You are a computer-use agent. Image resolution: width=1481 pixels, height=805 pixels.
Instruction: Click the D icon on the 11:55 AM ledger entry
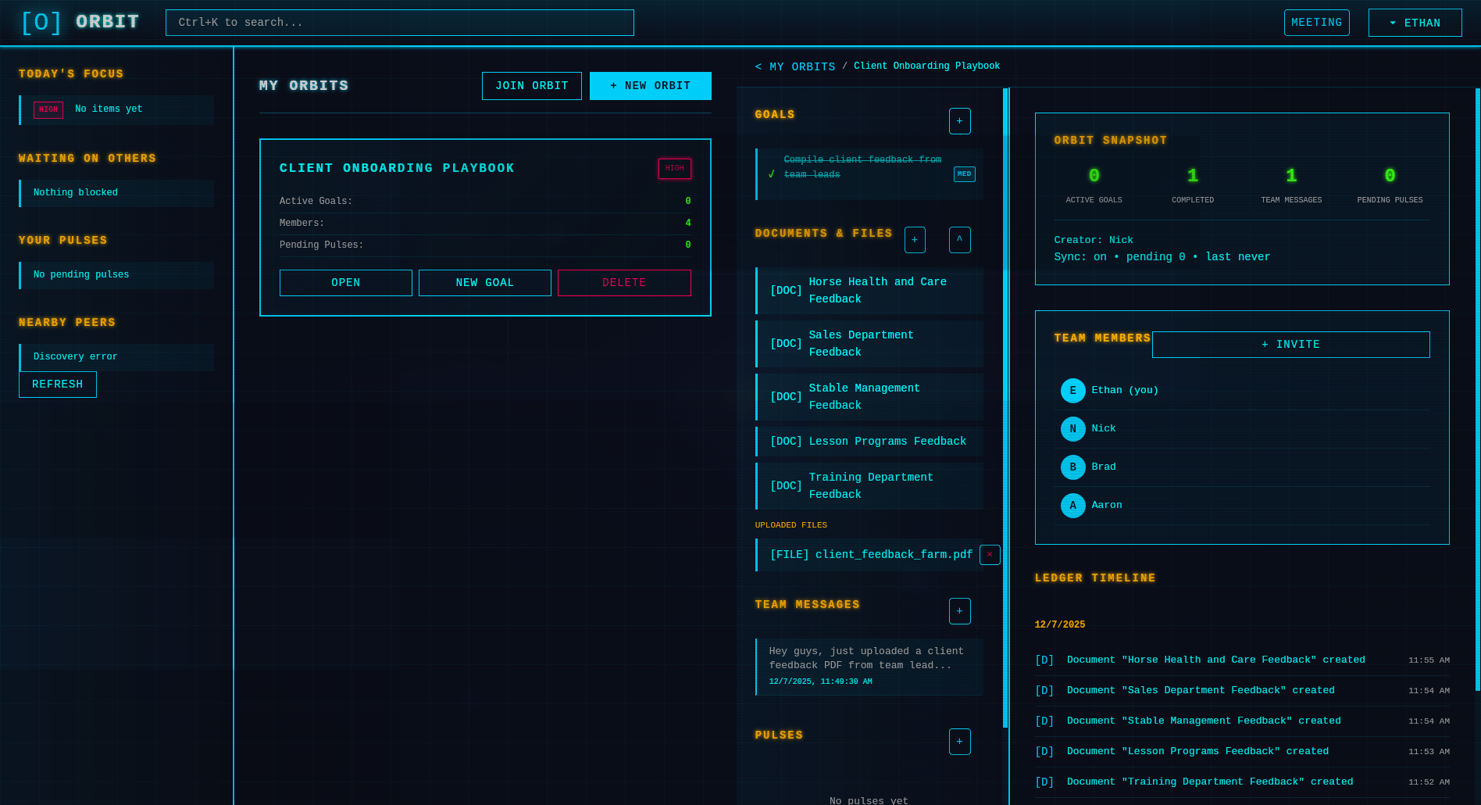[1044, 660]
